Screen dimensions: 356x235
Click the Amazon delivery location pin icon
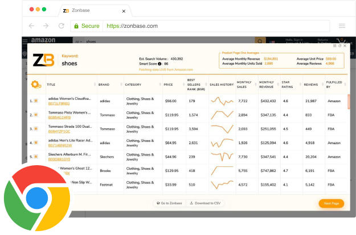point(24,54)
